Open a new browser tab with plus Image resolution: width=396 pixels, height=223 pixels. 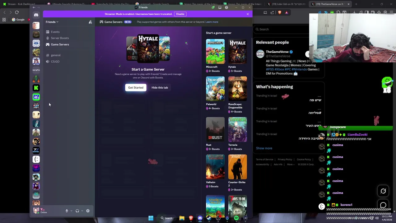click(356, 4)
